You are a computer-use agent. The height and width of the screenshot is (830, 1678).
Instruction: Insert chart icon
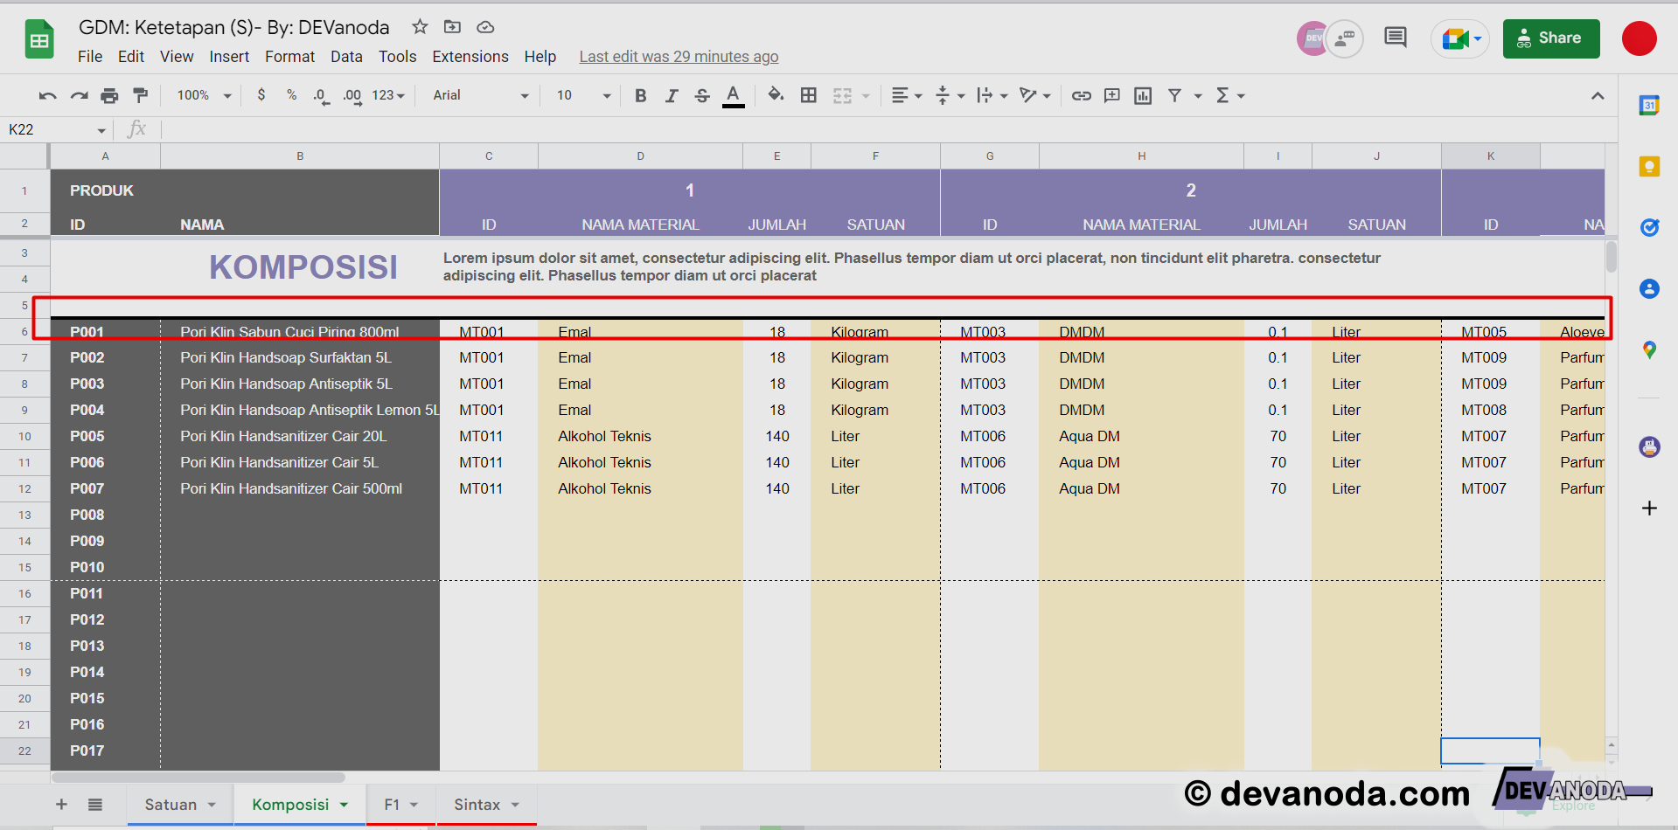(x=1143, y=95)
